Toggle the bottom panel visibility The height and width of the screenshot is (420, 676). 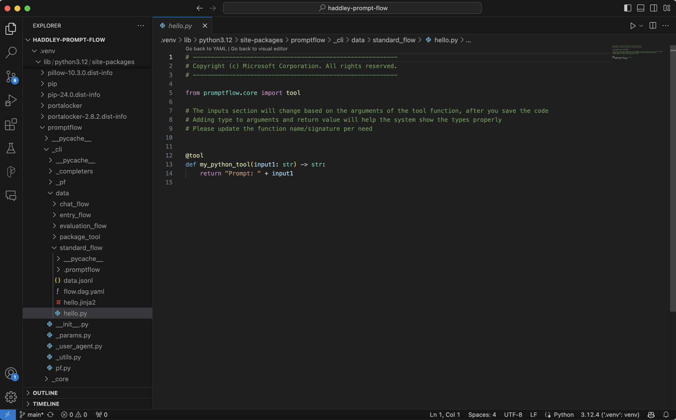640,8
